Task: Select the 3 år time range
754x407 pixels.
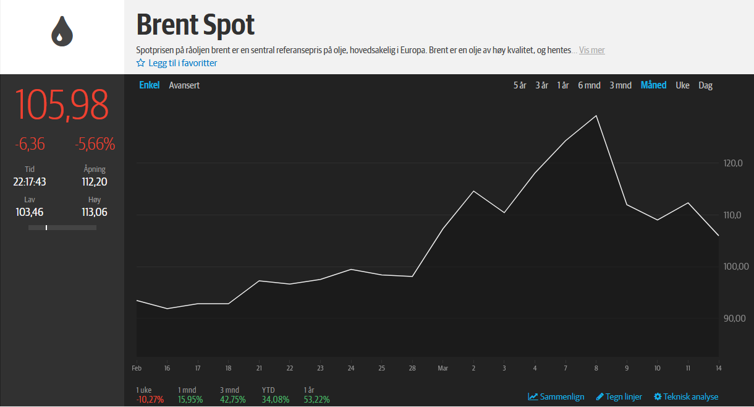Action: pyautogui.click(x=541, y=85)
